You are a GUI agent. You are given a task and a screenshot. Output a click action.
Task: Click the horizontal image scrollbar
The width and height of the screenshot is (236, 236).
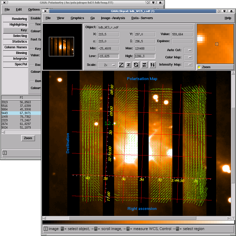(132, 218)
